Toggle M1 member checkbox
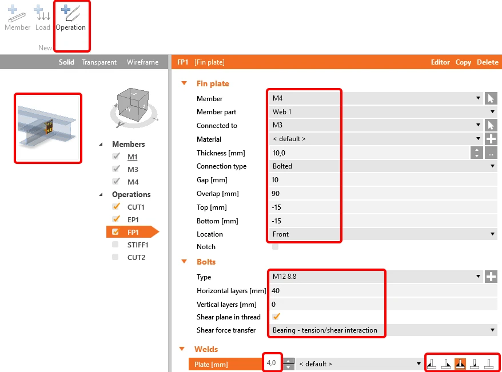502x372 pixels. pyautogui.click(x=116, y=157)
